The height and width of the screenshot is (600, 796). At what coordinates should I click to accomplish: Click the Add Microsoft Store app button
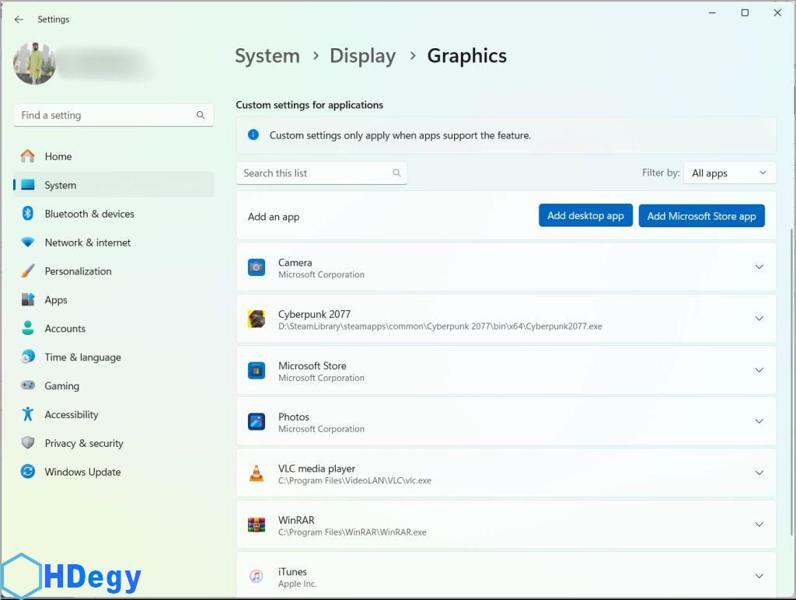701,216
